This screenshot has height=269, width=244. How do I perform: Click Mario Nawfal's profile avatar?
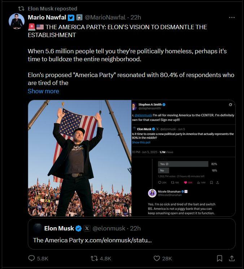(x=17, y=22)
